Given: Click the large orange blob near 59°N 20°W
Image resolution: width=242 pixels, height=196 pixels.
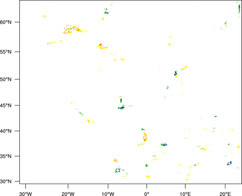Looking at the screenshot, I should (x=67, y=30).
